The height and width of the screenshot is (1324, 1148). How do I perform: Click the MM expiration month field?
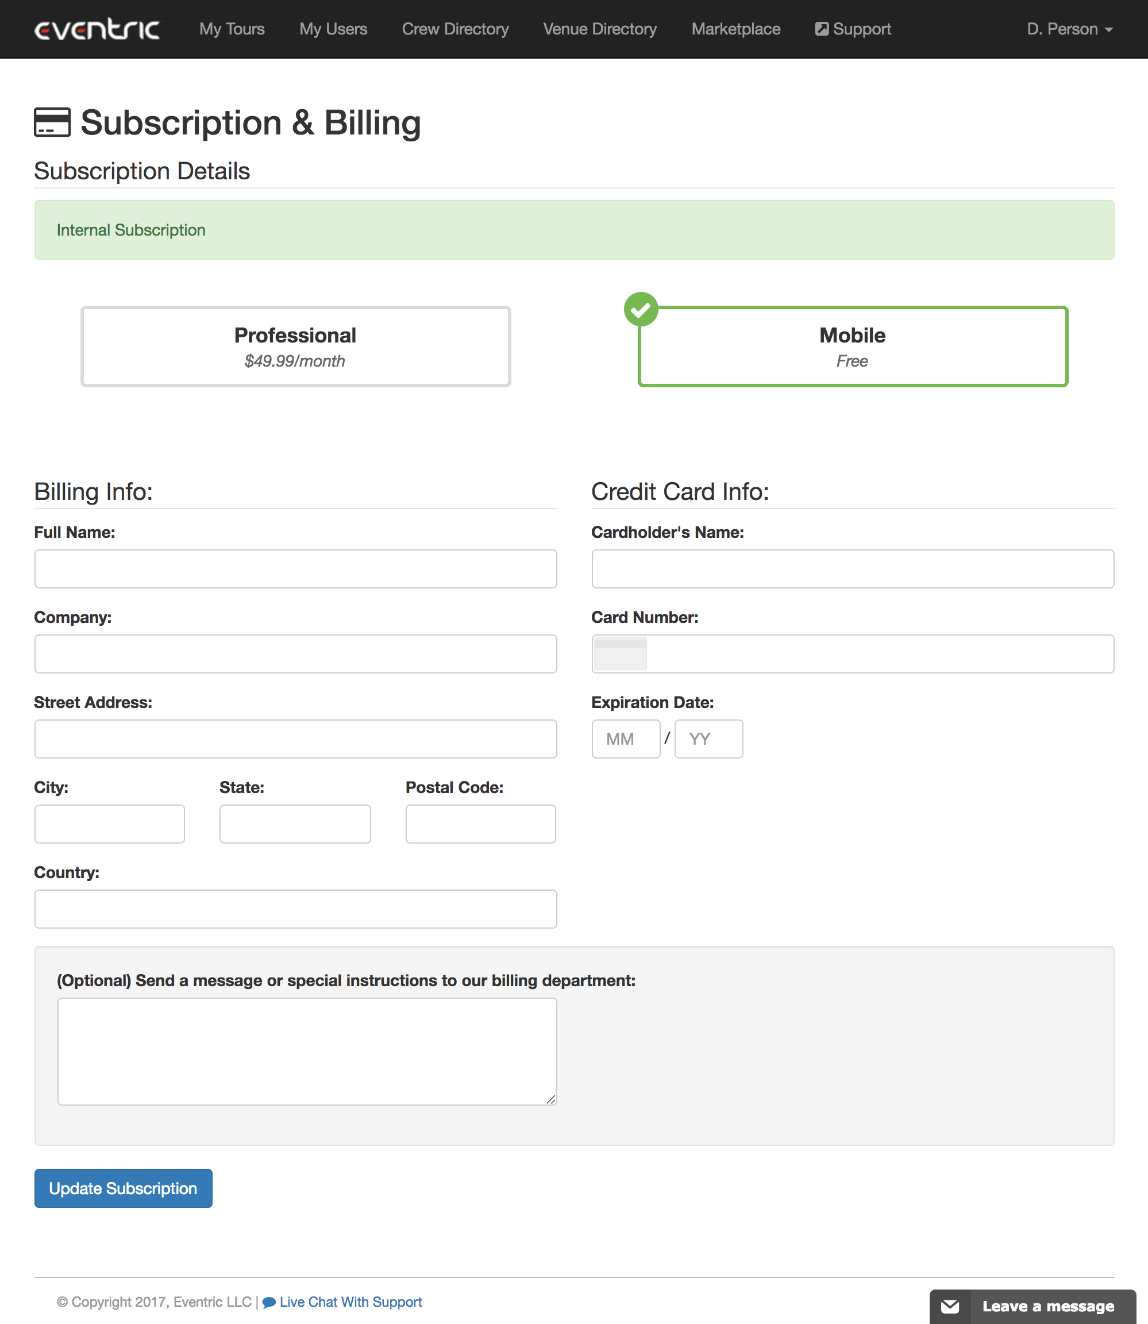[x=625, y=738]
